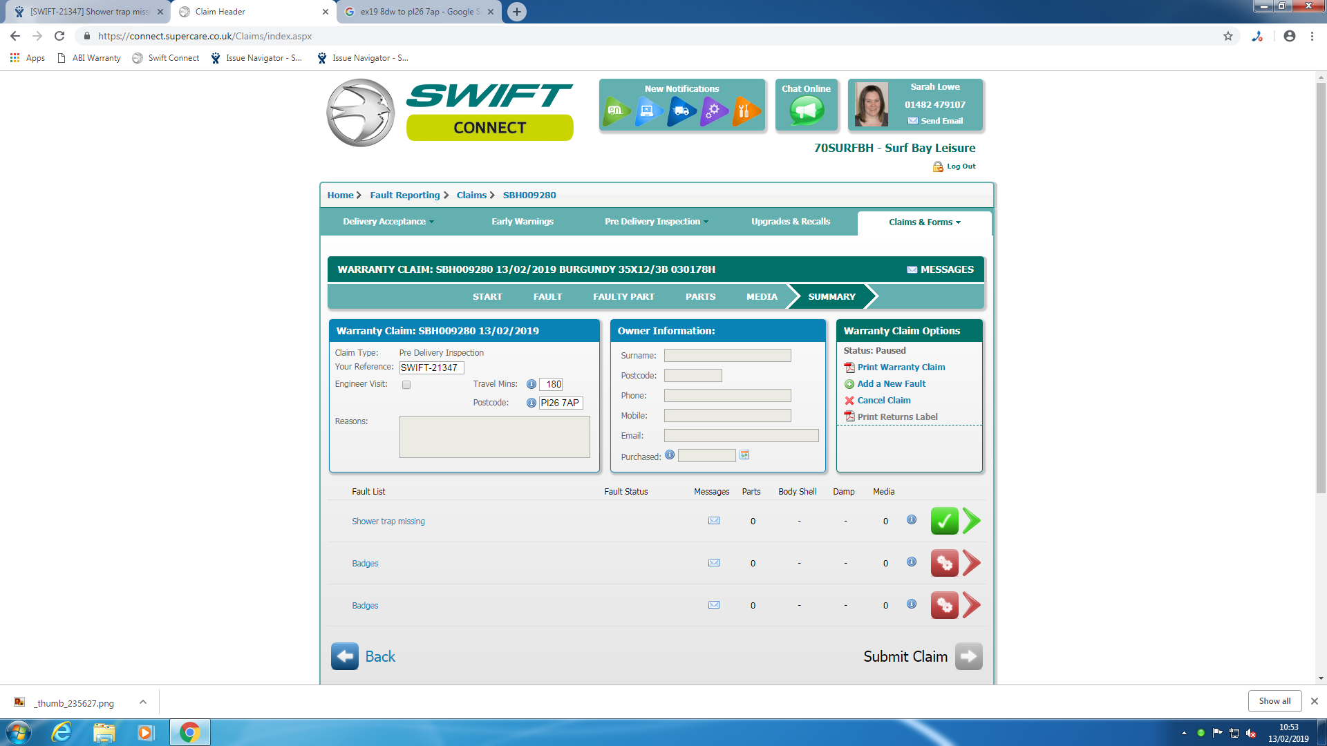
Task: Expand the Pre Delivery Inspection dropdown
Action: 656,222
